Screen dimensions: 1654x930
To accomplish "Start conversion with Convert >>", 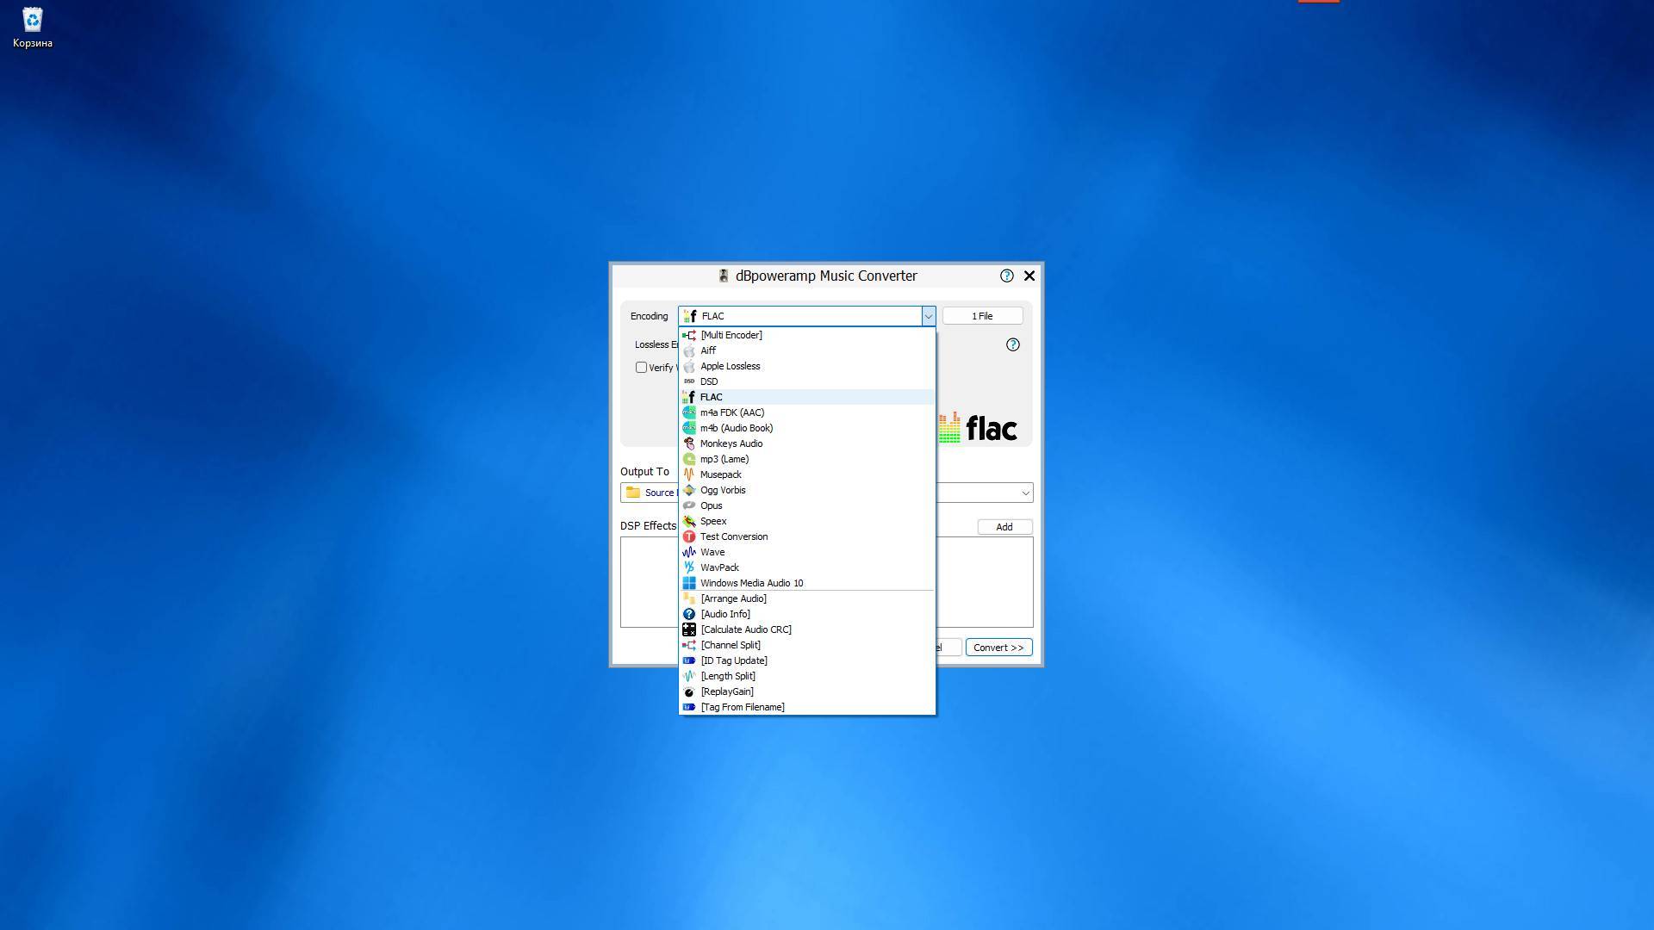I will point(998,648).
